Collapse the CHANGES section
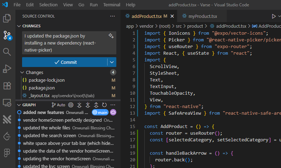The height and width of the screenshot is (168, 281). (19, 26)
